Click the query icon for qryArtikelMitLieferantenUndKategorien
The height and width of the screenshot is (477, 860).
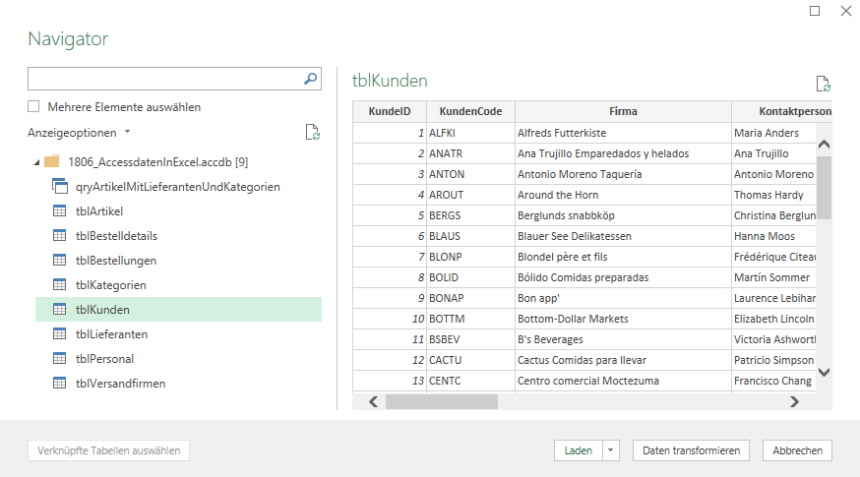click(59, 186)
